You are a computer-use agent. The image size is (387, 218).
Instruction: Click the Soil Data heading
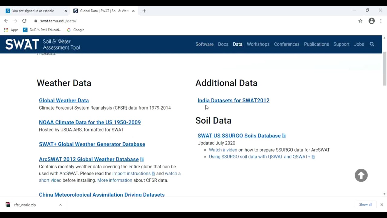point(213,121)
